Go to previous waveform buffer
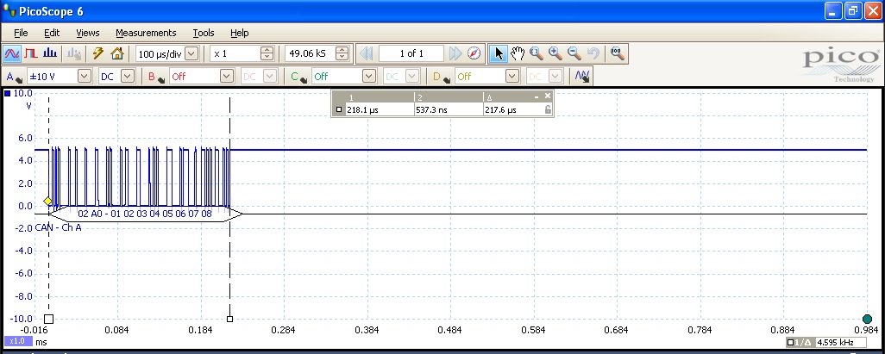This screenshot has height=354, width=885. 367,53
